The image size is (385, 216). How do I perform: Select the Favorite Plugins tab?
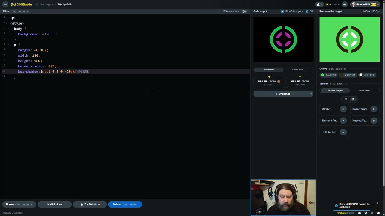point(335,90)
